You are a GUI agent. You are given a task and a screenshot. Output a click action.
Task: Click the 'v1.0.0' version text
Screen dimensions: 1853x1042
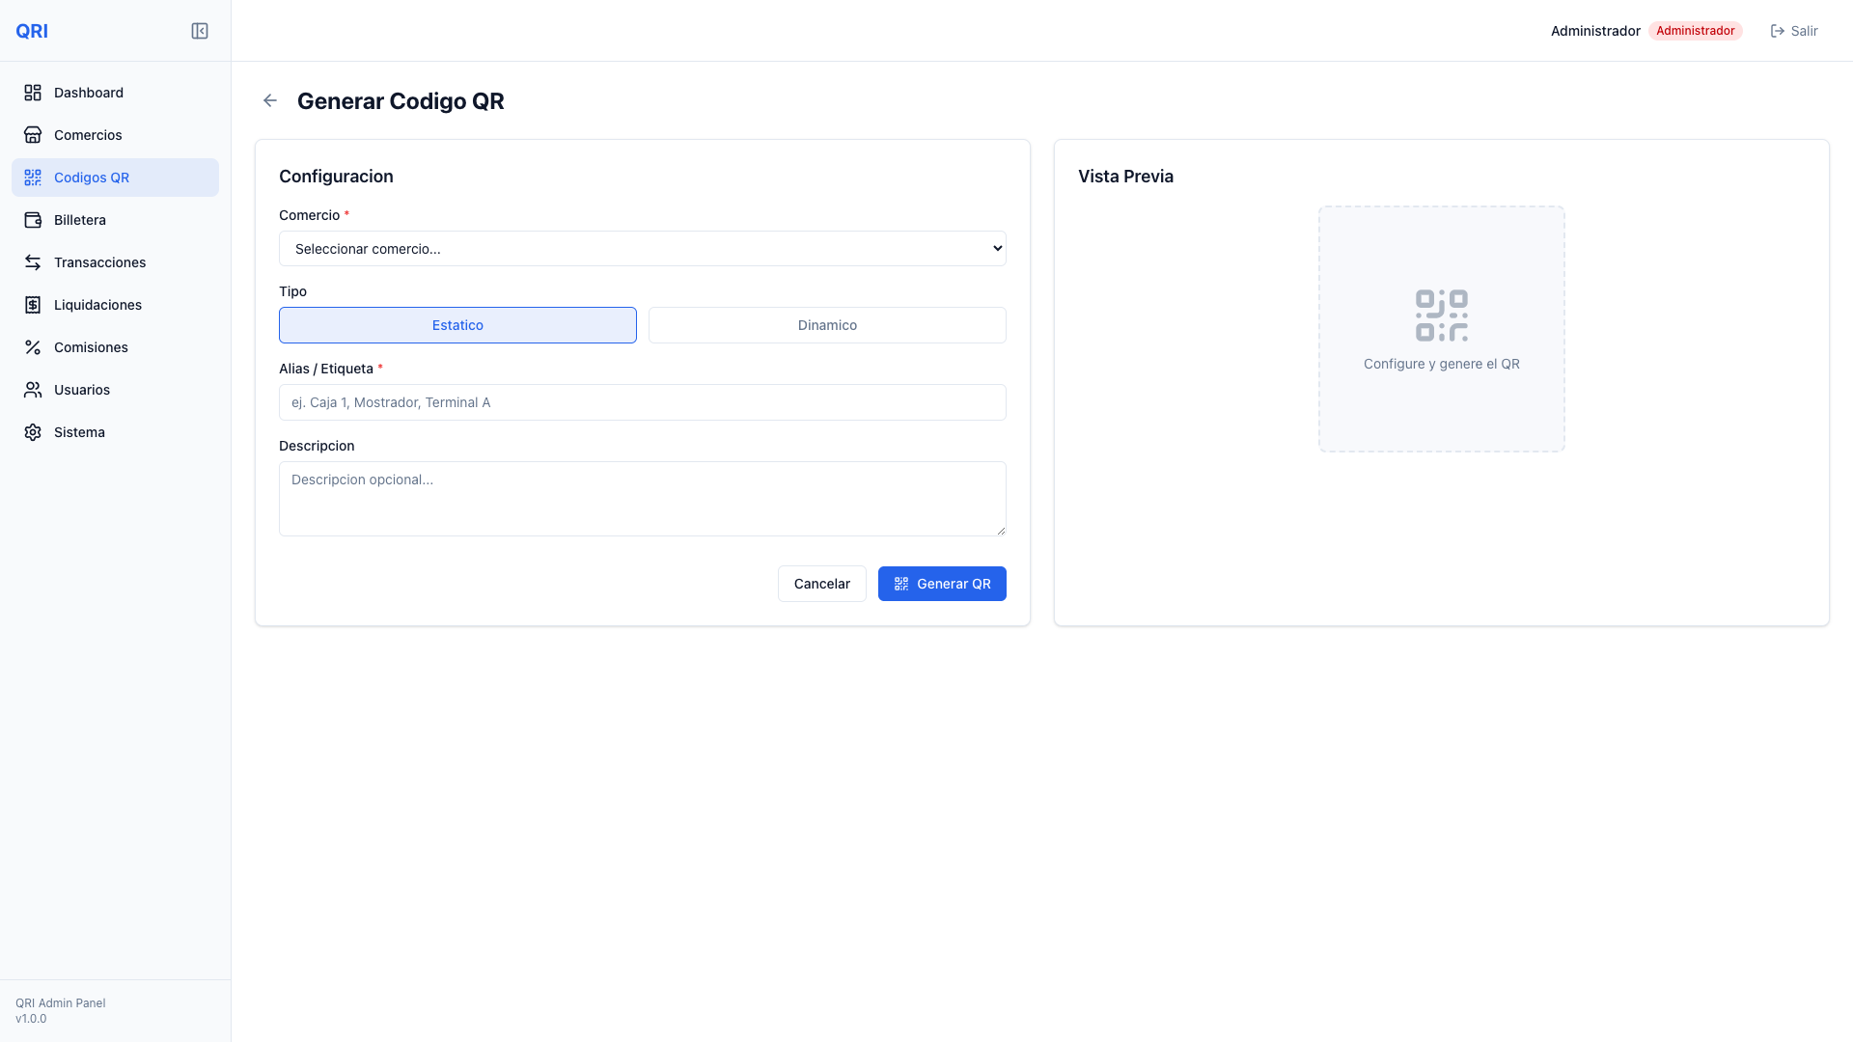(x=31, y=1019)
